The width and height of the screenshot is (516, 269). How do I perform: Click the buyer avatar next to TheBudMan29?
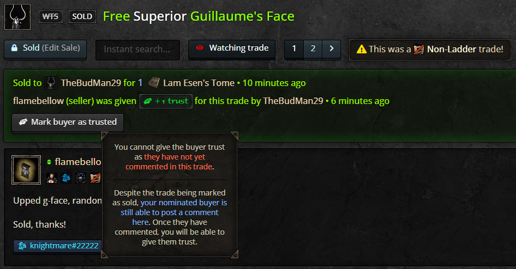(x=51, y=83)
